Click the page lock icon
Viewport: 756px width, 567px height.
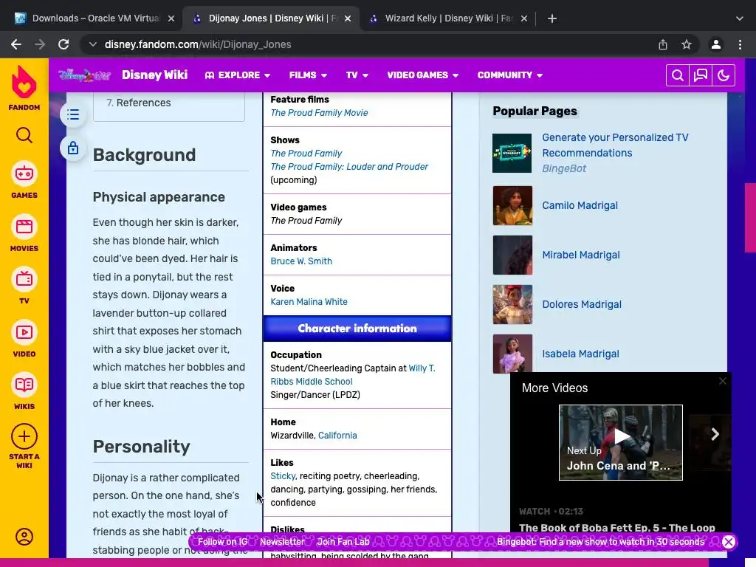(73, 148)
